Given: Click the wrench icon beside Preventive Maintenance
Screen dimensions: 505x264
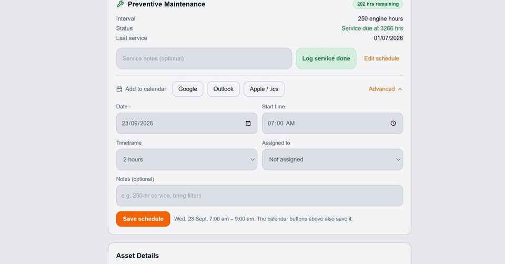Looking at the screenshot, I should 120,4.
